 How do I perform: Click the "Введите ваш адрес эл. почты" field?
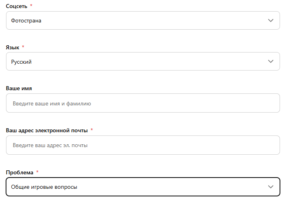coord(143,145)
